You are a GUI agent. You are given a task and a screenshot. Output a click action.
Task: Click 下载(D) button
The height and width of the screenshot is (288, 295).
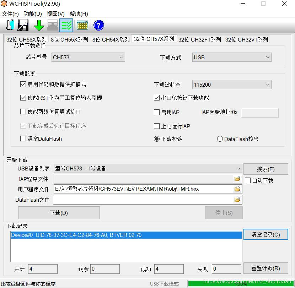click(59, 213)
